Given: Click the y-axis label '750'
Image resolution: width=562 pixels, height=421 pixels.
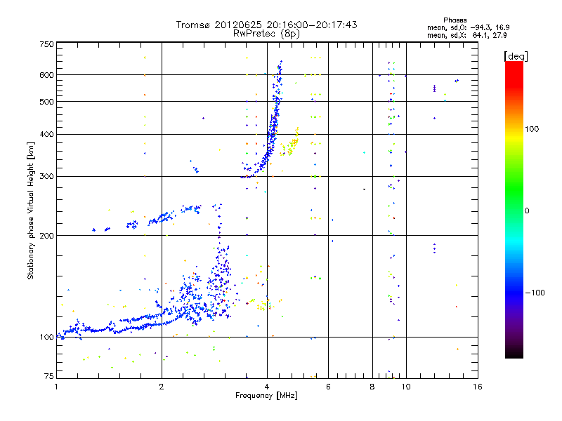Looking at the screenshot, I should [46, 44].
